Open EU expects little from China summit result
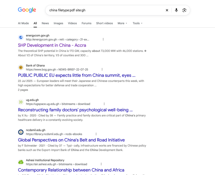Viewport: 215px width, 175px height. tap(77, 75)
